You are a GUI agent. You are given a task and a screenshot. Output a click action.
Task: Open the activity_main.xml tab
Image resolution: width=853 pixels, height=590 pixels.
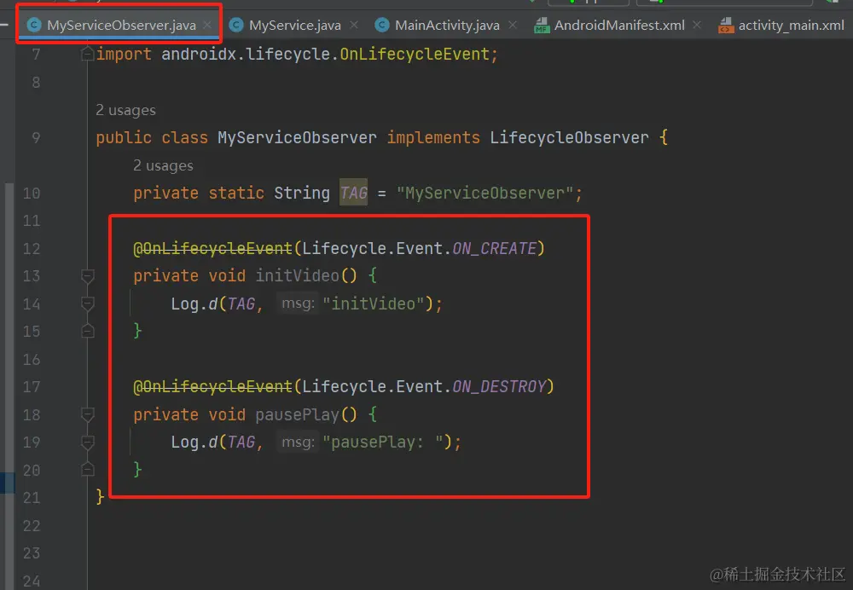coord(791,25)
